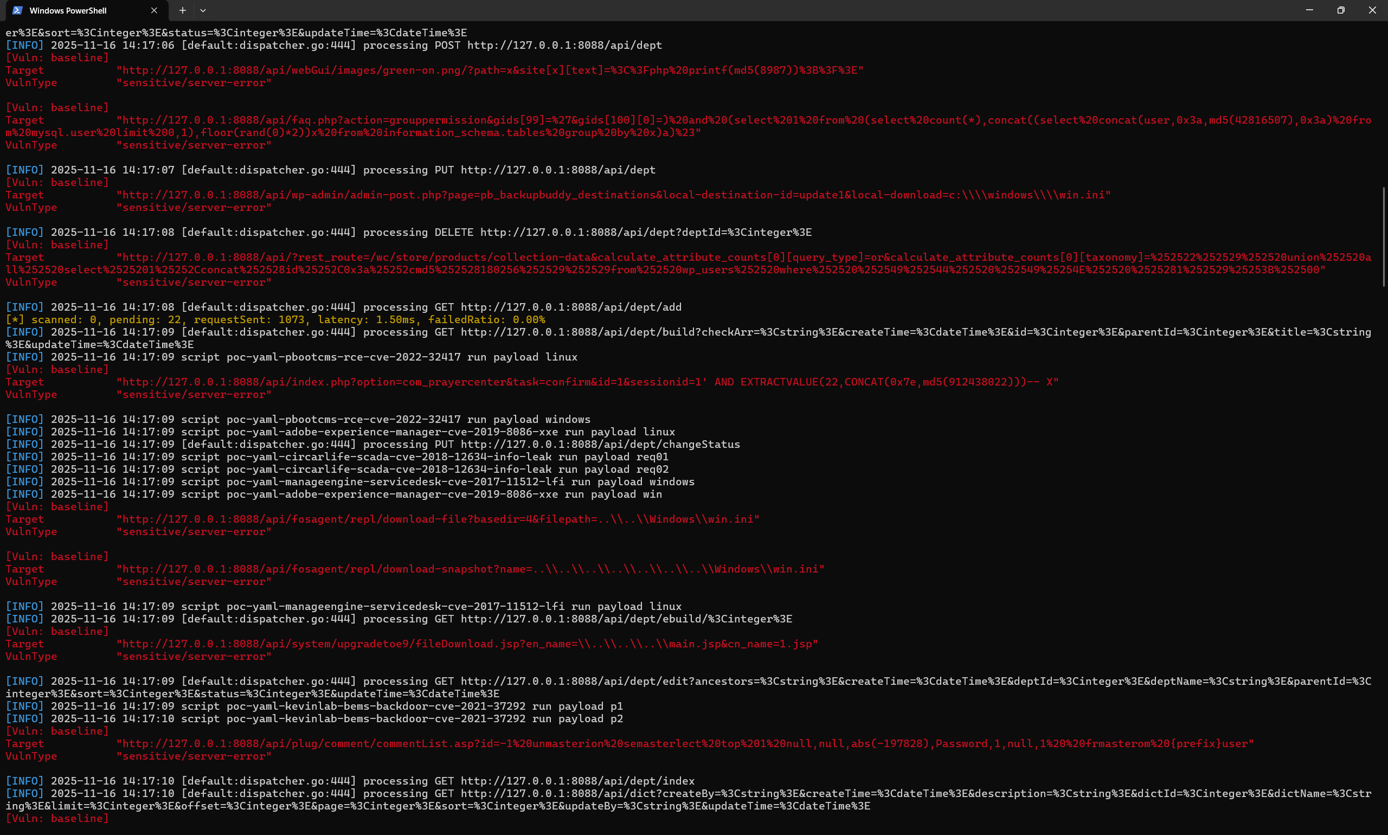Minimize the terminal window
Viewport: 1388px width, 835px height.
tap(1309, 10)
